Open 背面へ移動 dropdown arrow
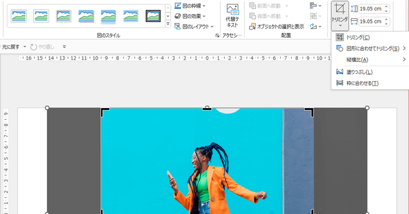Screen dimensions: 409x214 (287, 16)
